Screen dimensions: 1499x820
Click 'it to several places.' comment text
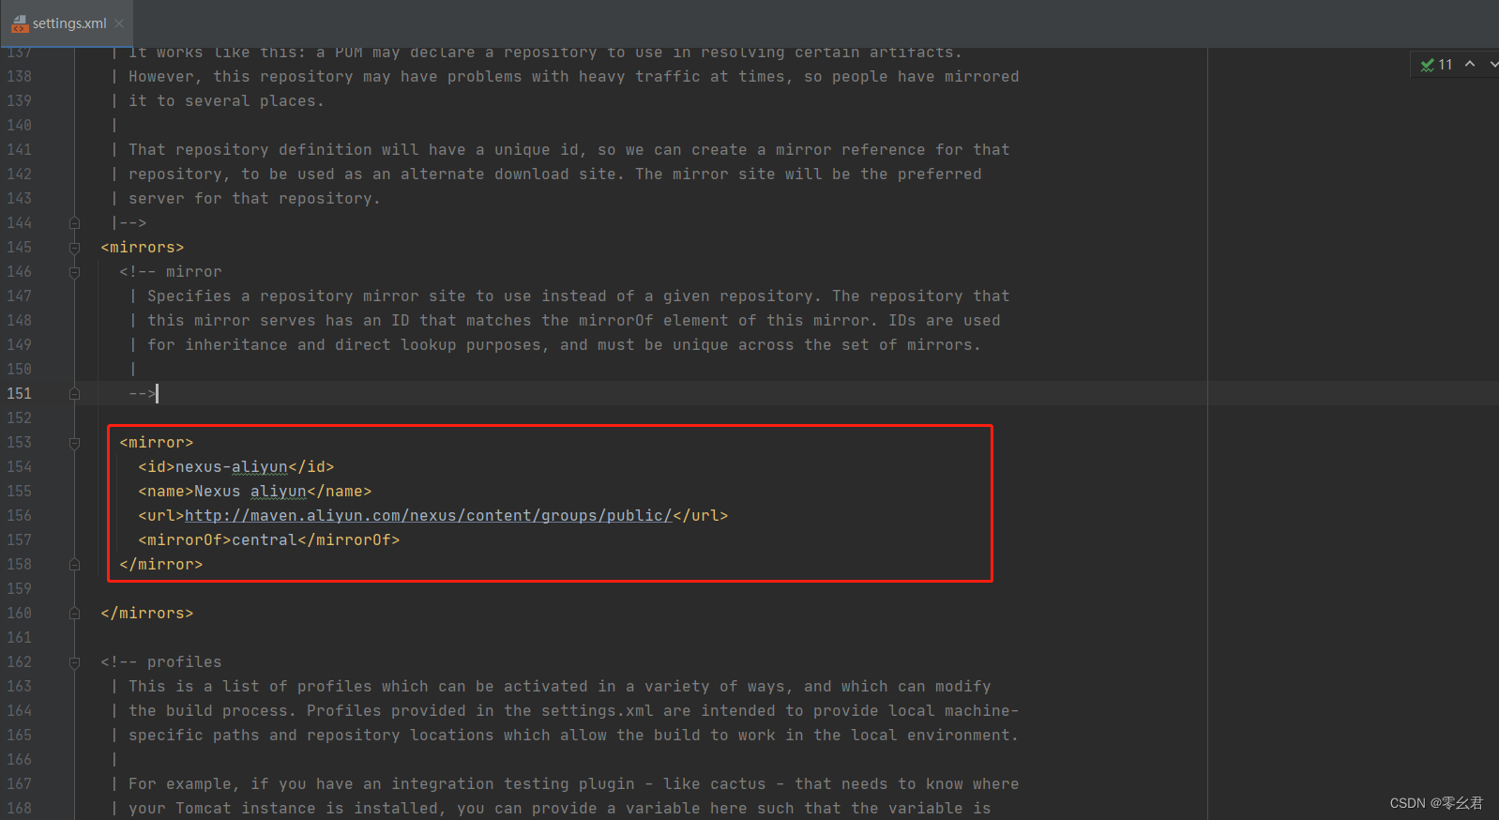[x=226, y=101]
